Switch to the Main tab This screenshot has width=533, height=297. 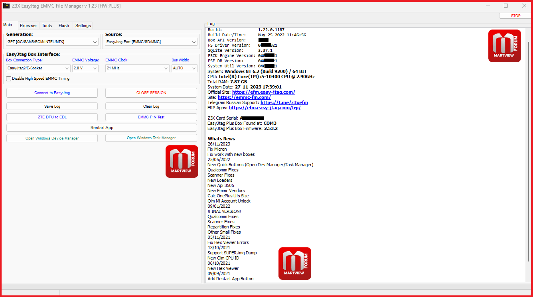coord(8,25)
